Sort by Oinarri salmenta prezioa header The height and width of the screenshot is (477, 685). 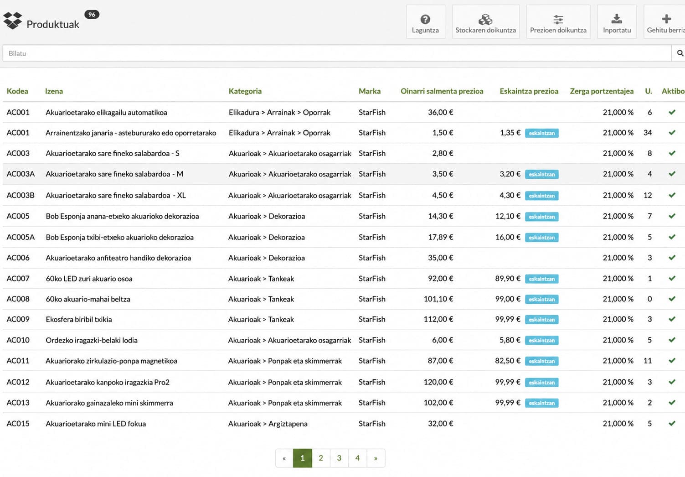tap(442, 91)
